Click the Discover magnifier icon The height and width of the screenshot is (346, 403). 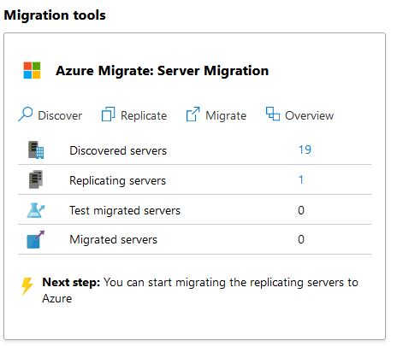coord(26,114)
